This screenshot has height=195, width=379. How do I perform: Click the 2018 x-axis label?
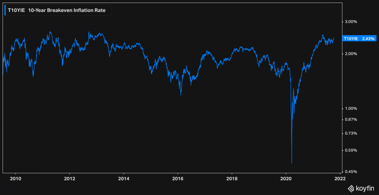click(x=232, y=178)
